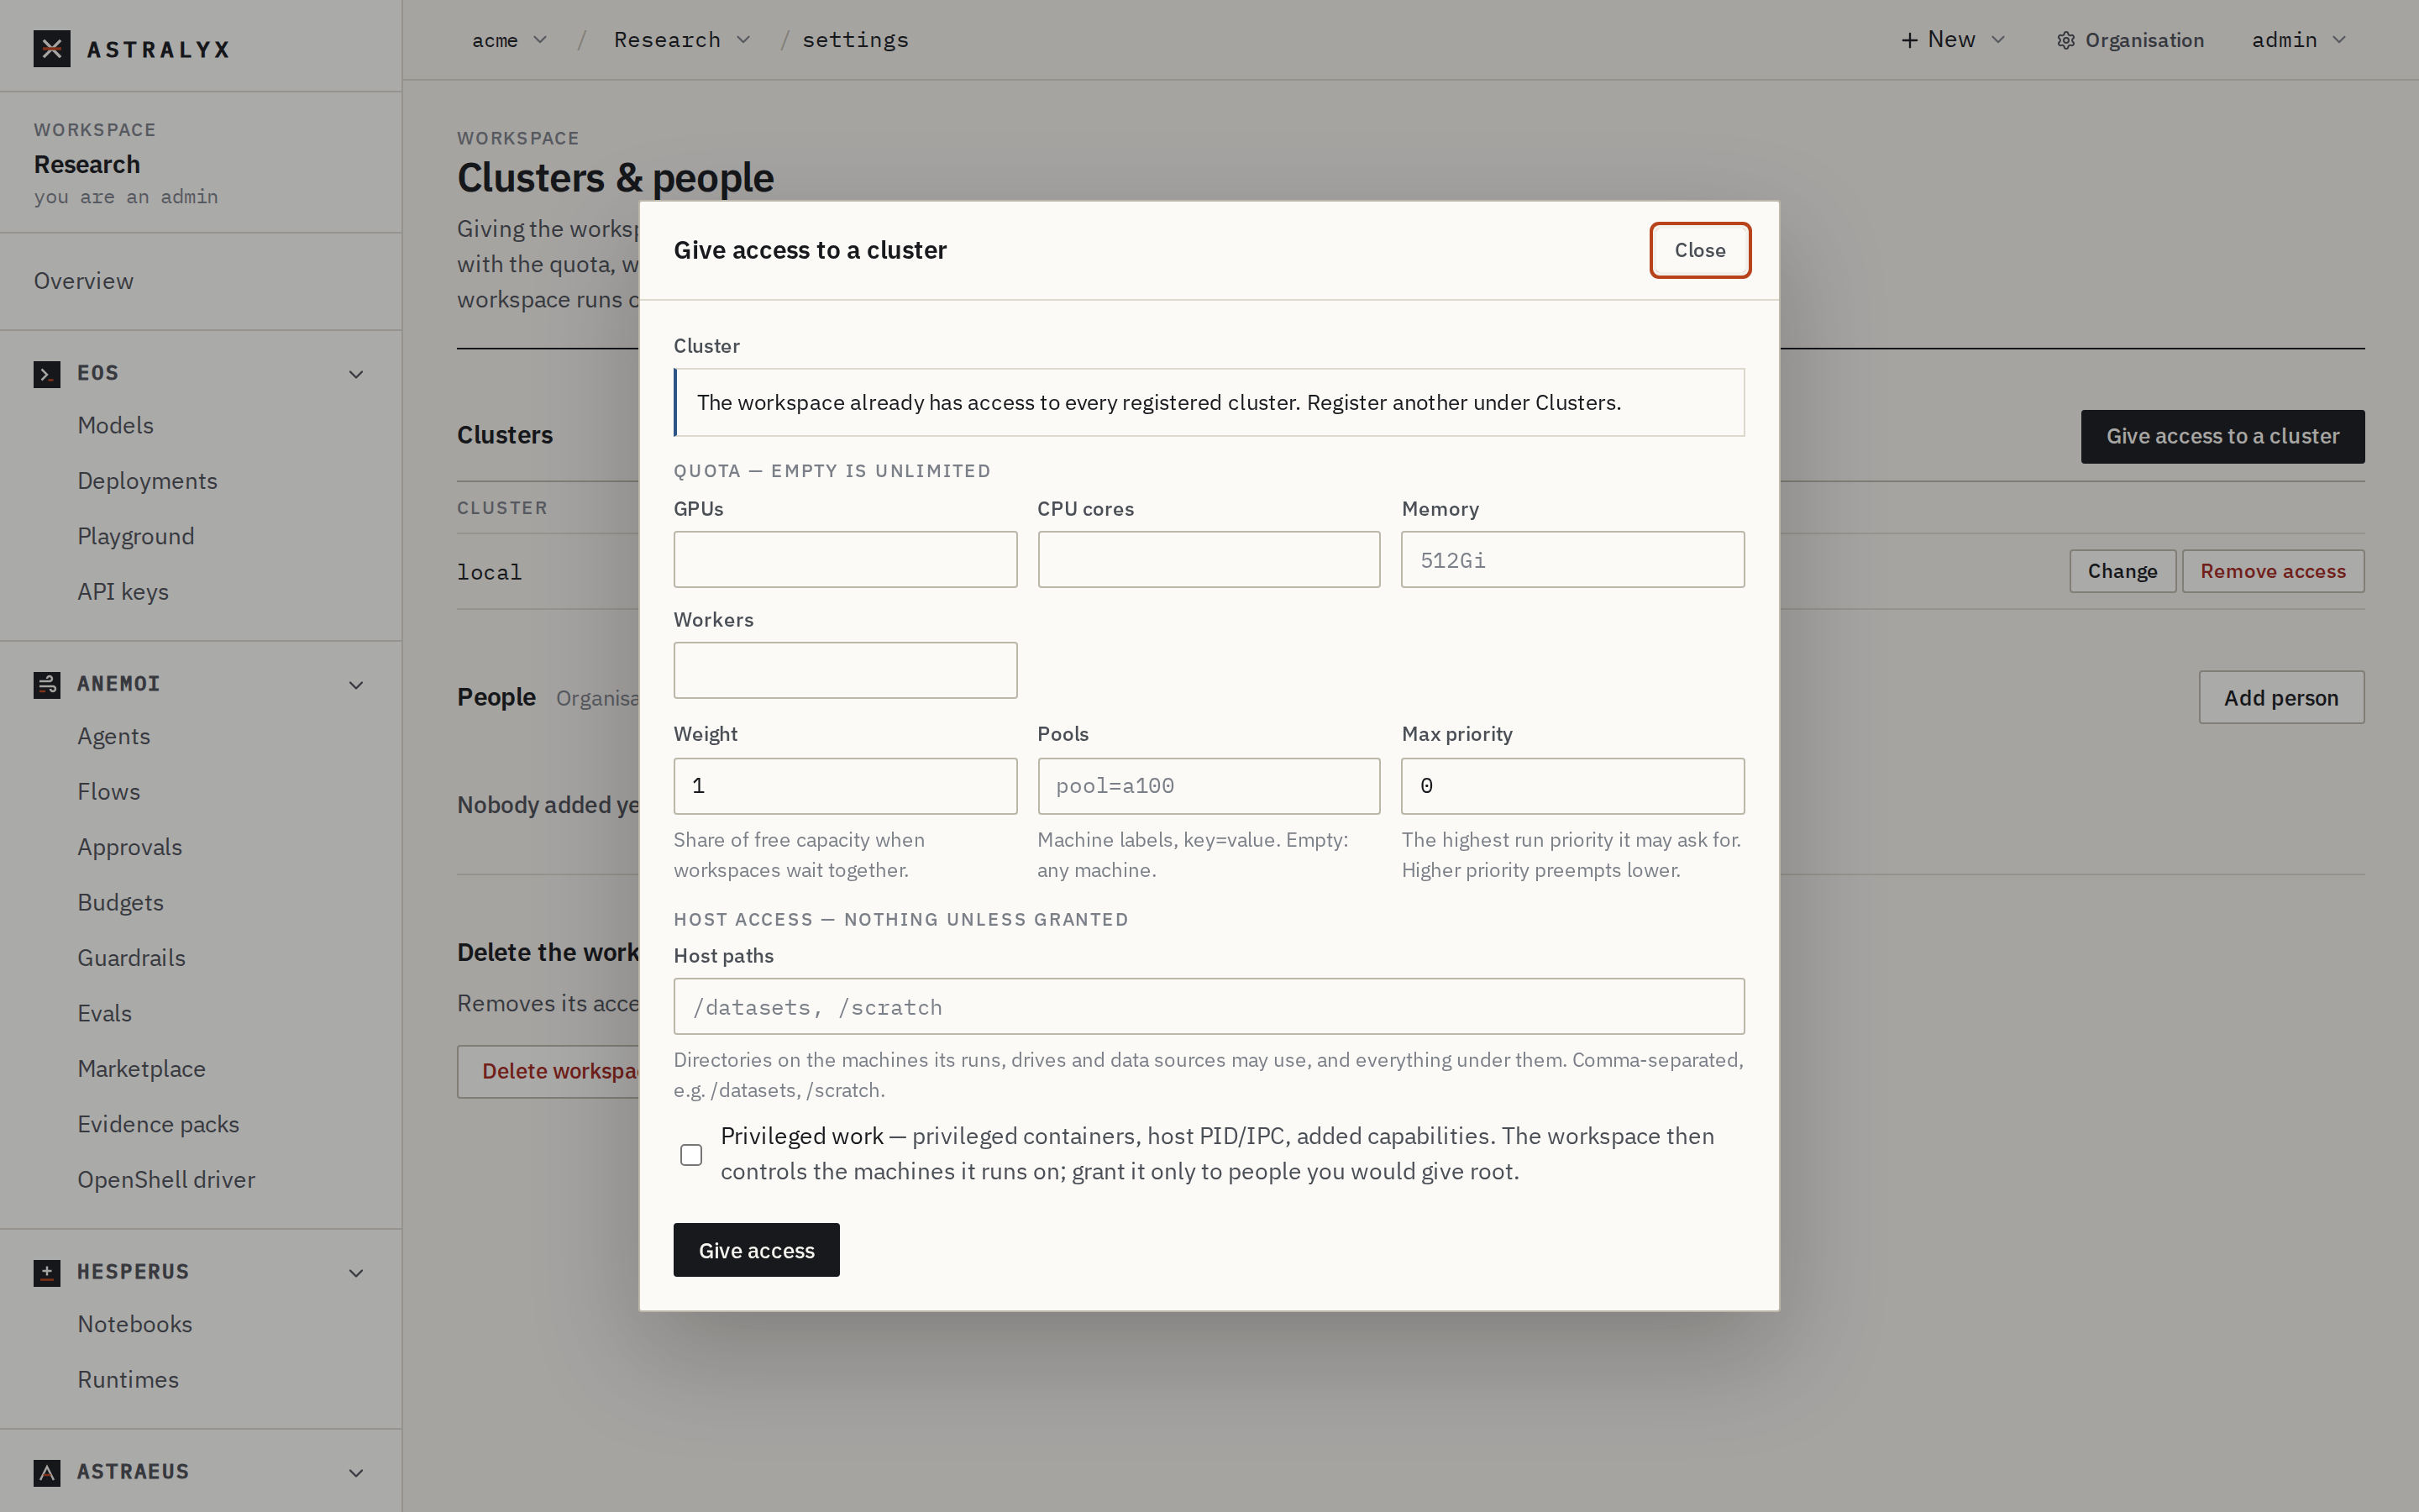Viewport: 2419px width, 1512px height.
Task: Click the Max priority field showing 0
Action: (1572, 786)
